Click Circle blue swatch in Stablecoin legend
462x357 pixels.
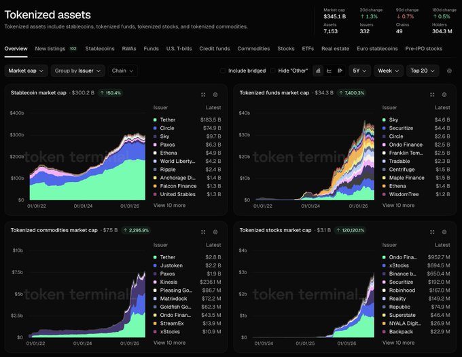pyautogui.click(x=155, y=128)
